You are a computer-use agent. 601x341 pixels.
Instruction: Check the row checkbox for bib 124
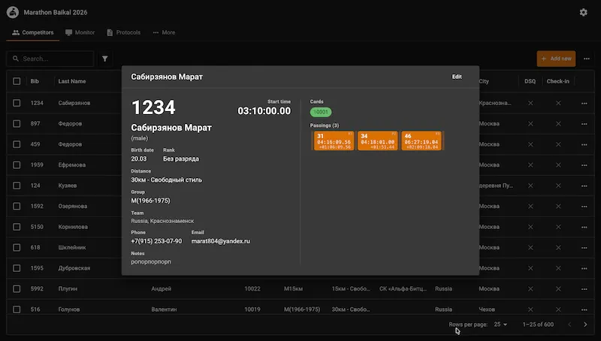tap(17, 186)
